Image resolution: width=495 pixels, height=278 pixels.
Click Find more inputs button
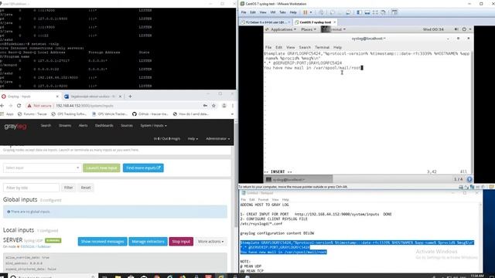point(143,168)
